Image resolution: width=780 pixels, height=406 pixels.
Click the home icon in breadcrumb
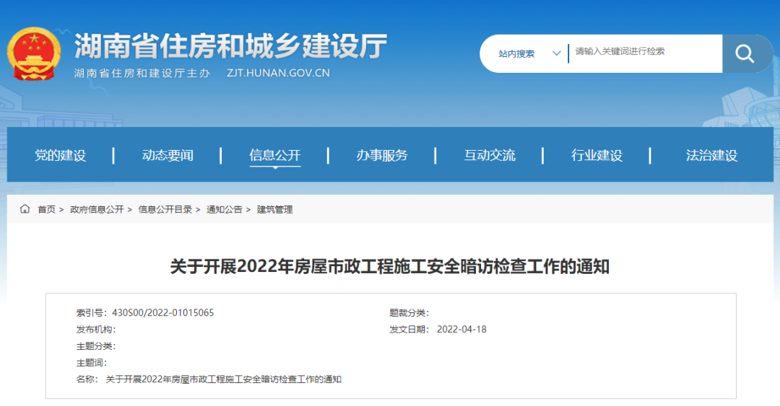[x=25, y=209]
